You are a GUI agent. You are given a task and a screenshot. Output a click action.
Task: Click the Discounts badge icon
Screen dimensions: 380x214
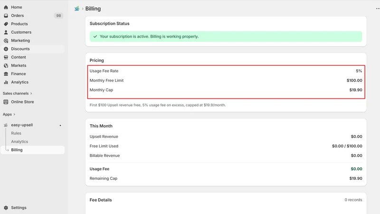(x=6, y=49)
